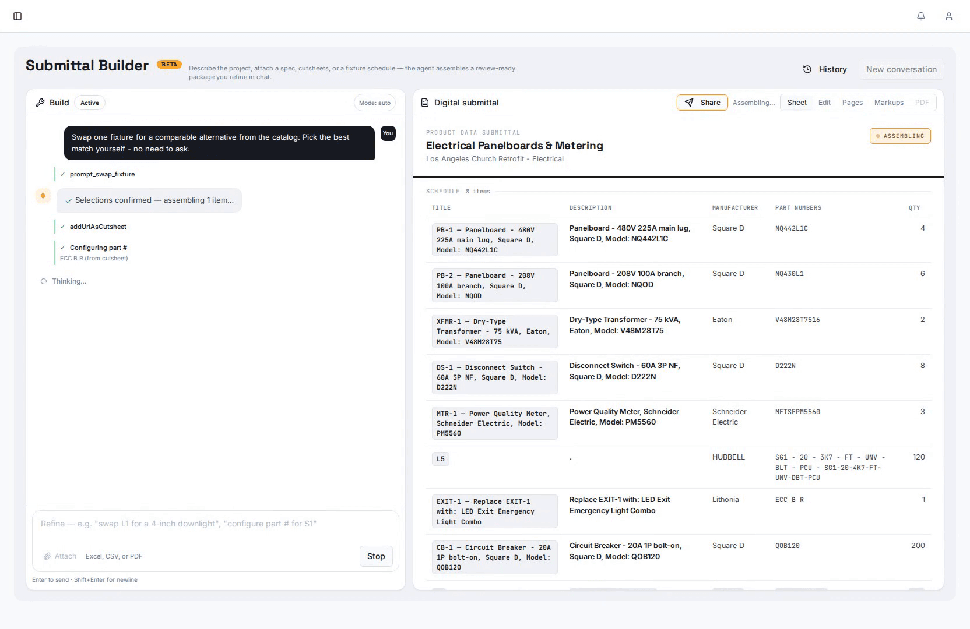Click the PB-2 Panelboard title chip
The width and height of the screenshot is (970, 629).
point(494,285)
